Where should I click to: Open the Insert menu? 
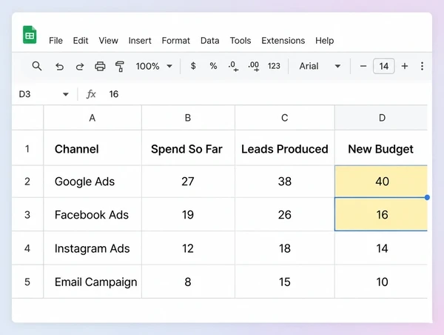click(140, 41)
